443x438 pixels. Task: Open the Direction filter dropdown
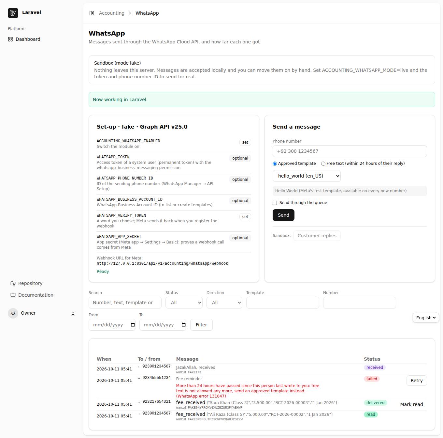tap(224, 303)
